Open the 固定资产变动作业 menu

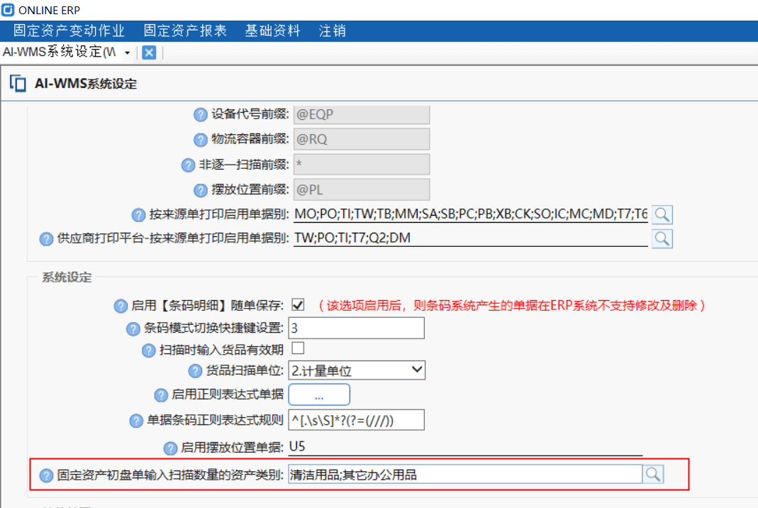(69, 31)
